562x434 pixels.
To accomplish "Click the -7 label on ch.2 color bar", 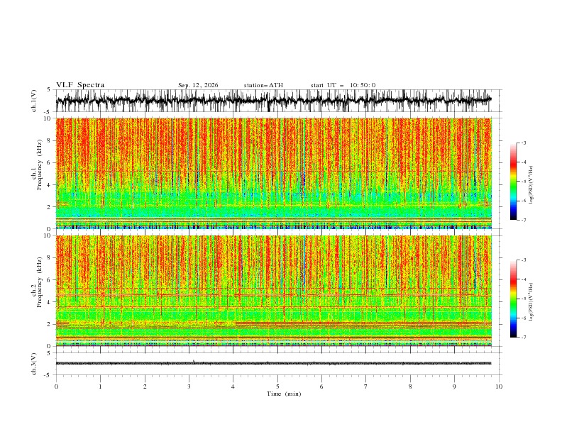I will click(524, 338).
